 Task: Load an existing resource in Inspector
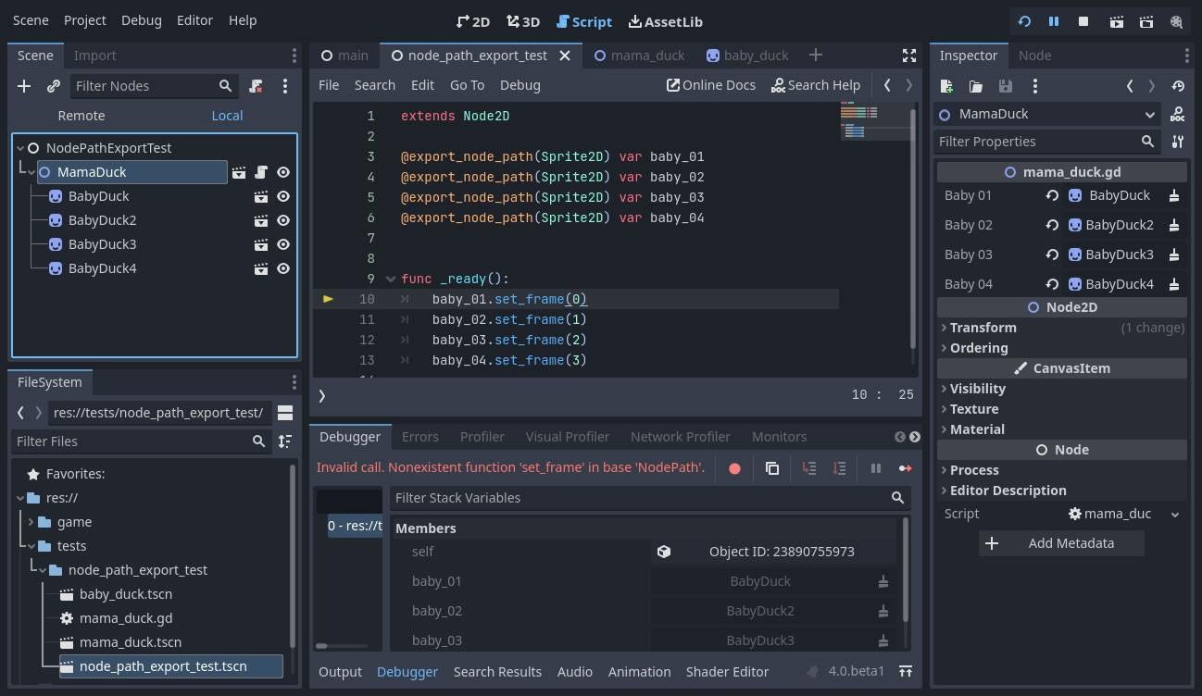976,86
